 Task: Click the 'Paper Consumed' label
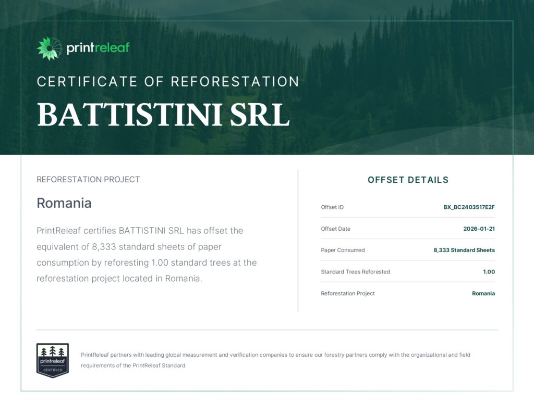pyautogui.click(x=343, y=251)
